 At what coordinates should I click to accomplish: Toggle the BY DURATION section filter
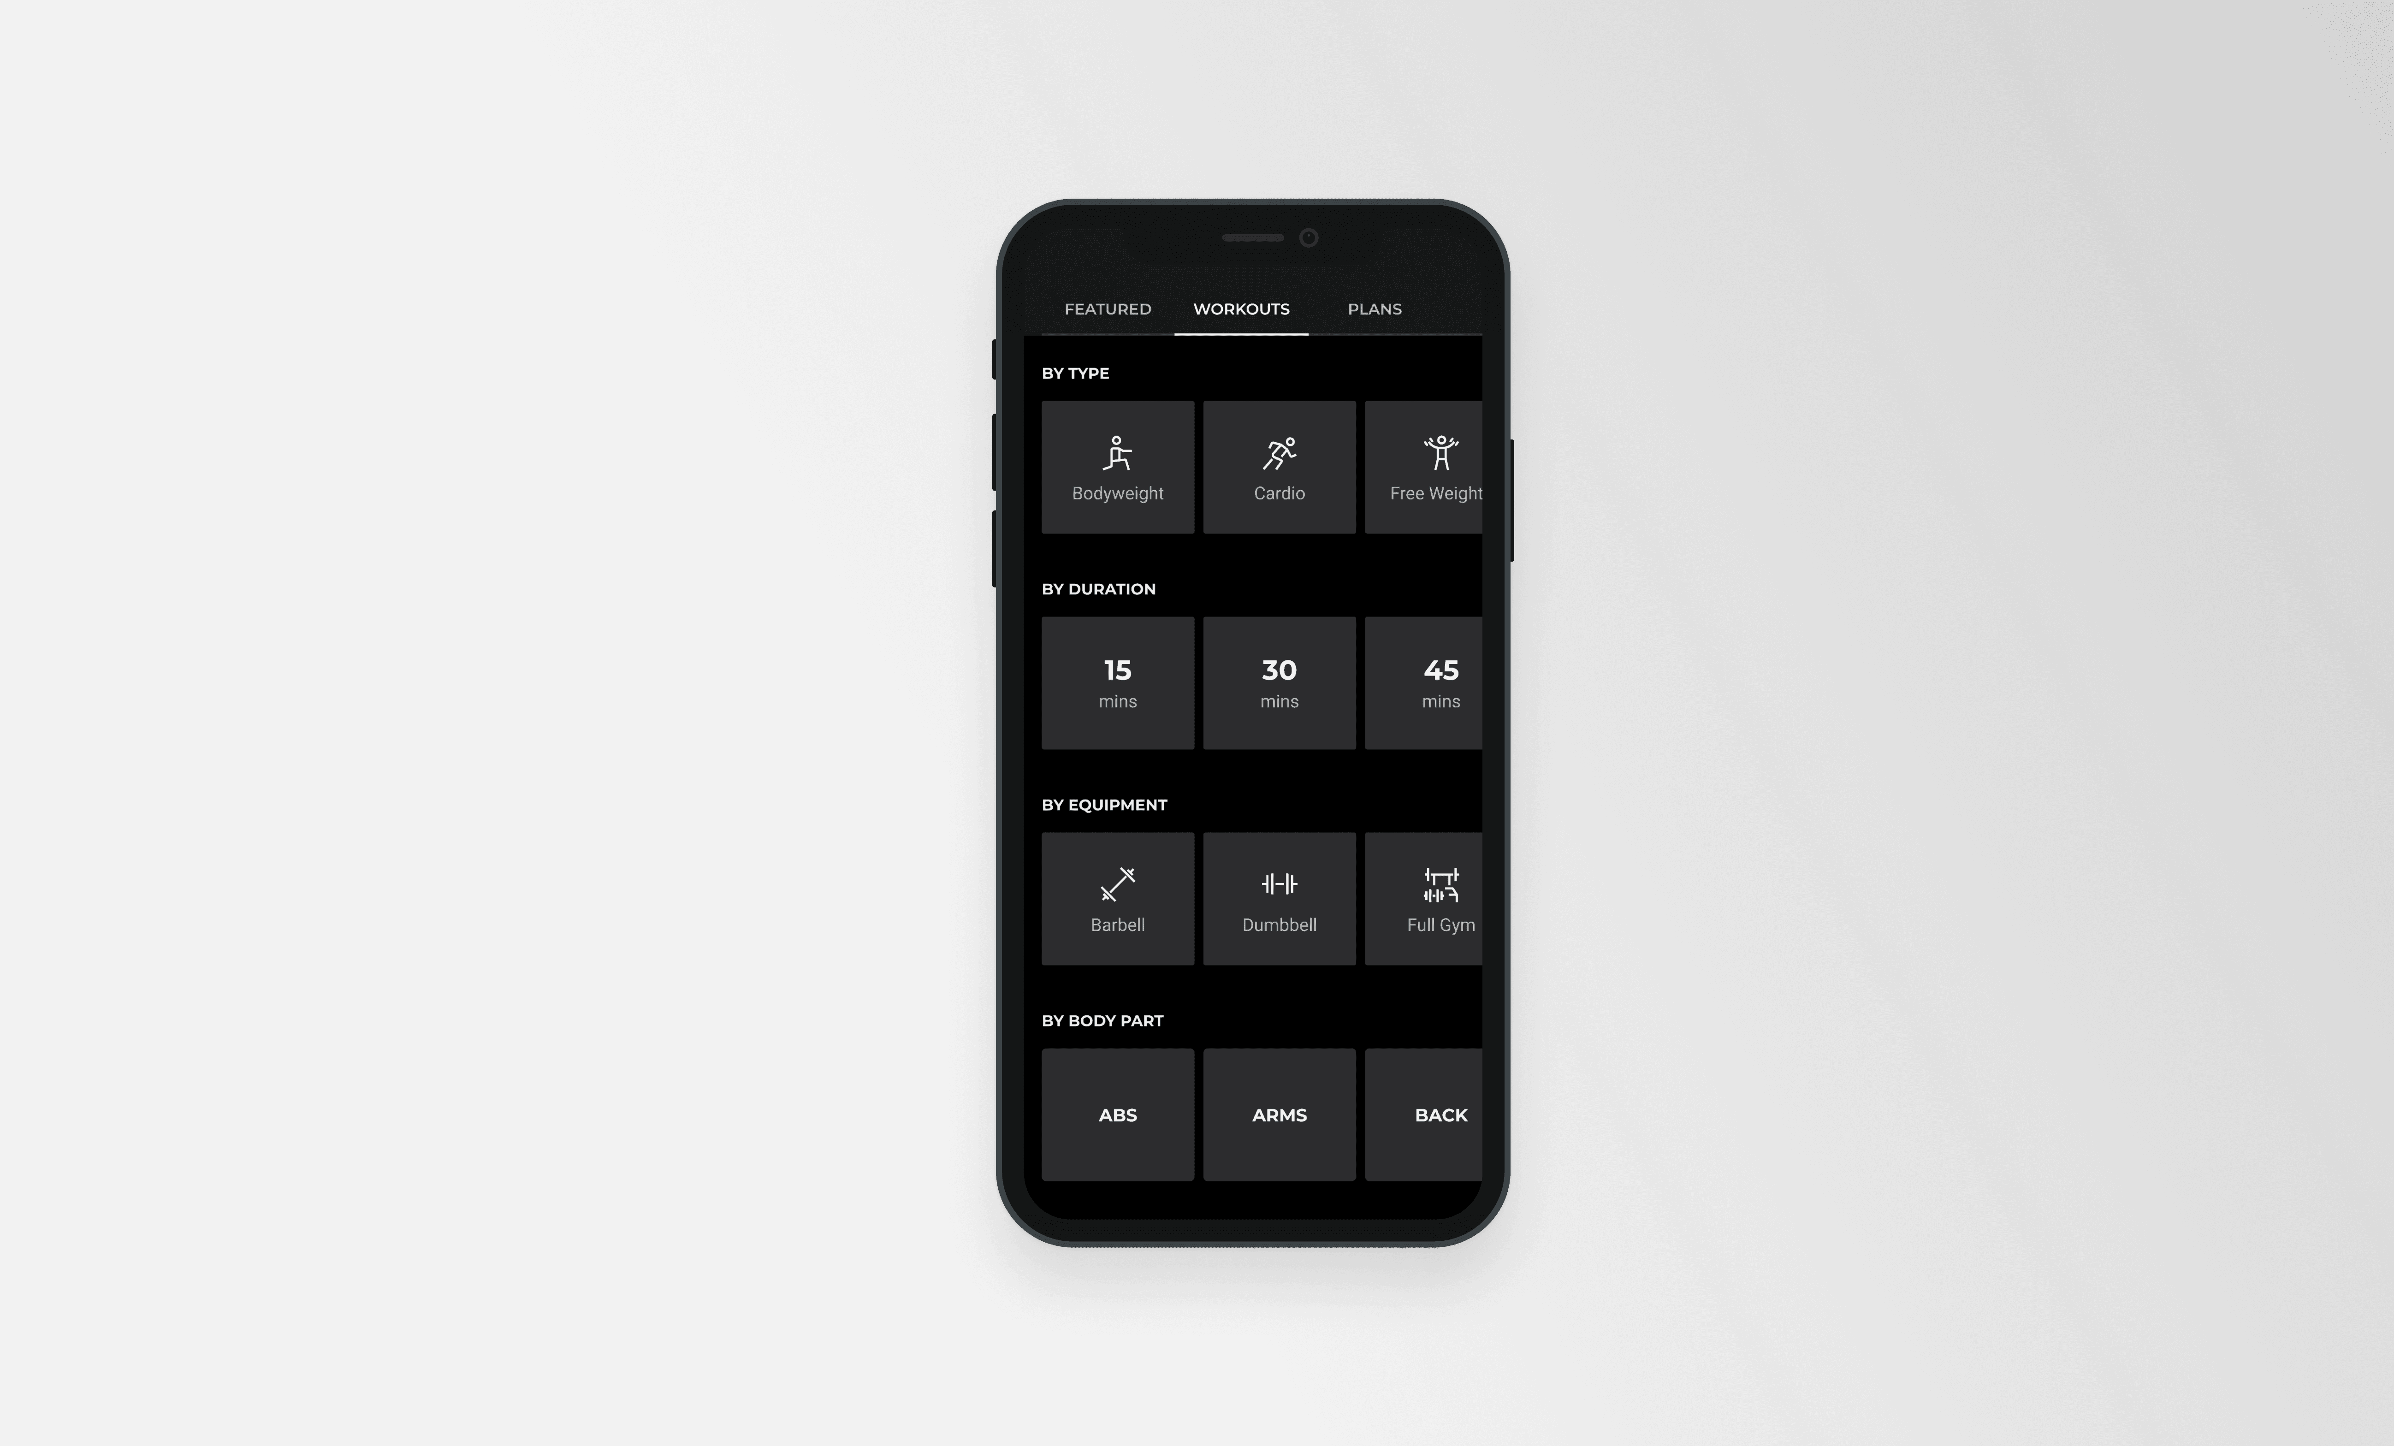point(1096,588)
